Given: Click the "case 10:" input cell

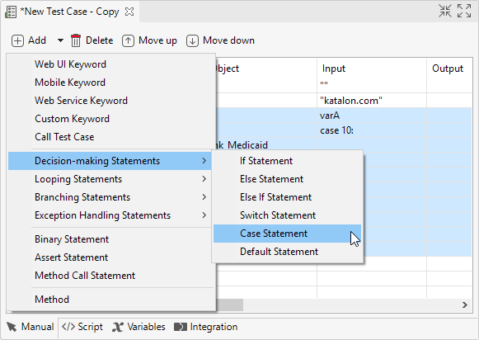Looking at the screenshot, I should (372, 130).
